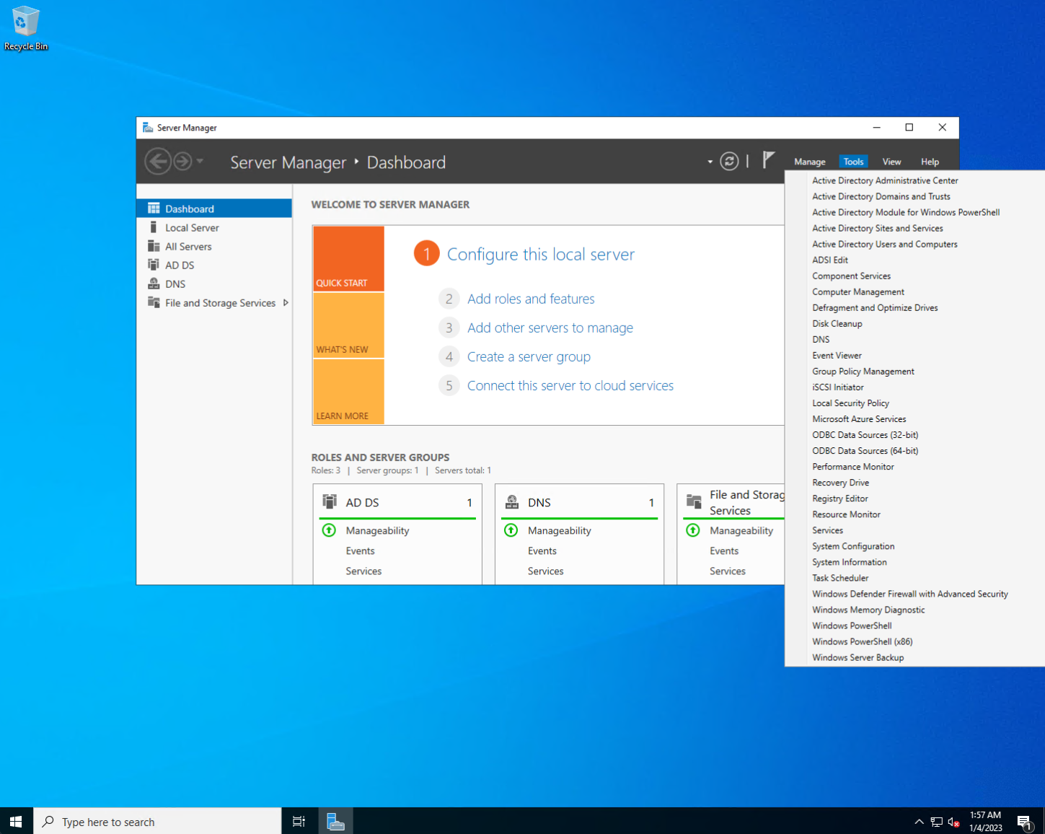The width and height of the screenshot is (1045, 834).
Task: Expand File and Storage Services arrow
Action: [x=286, y=303]
